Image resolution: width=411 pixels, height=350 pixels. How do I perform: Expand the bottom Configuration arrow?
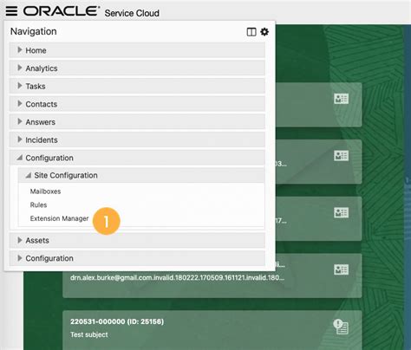coord(20,258)
